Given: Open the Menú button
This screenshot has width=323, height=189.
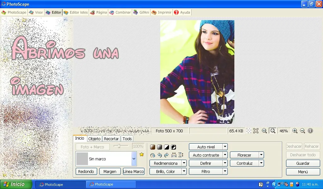Looking at the screenshot, I should pos(303,172).
